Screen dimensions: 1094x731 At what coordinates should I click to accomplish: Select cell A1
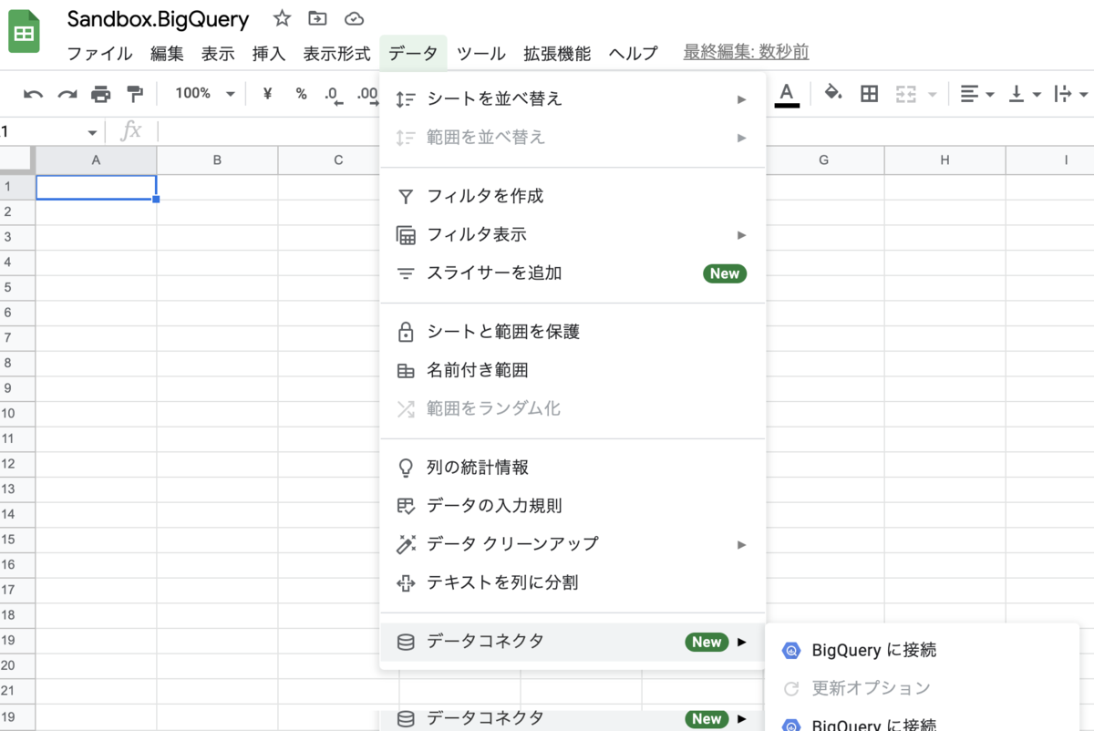tap(96, 187)
